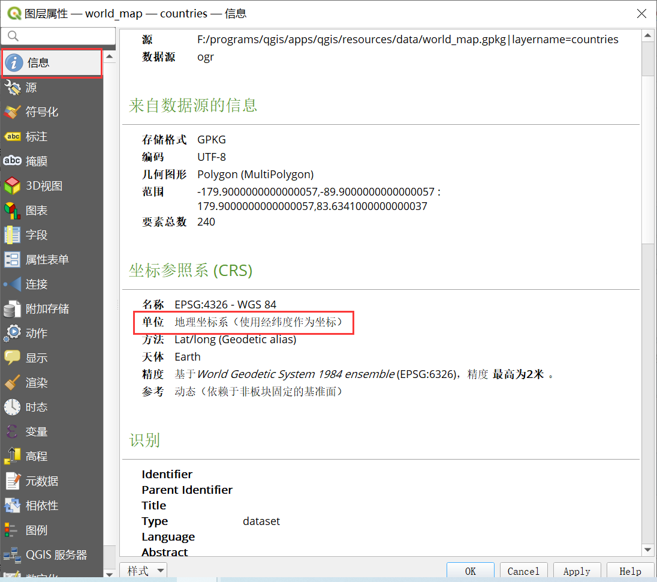Open the 时态 (Temporal) page
The width and height of the screenshot is (657, 582).
tap(52, 407)
